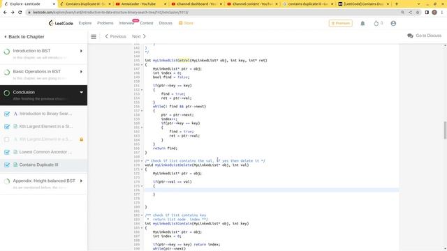Expand the Introduction to BST chapter arrow
This screenshot has height=251, width=447.
point(81,51)
